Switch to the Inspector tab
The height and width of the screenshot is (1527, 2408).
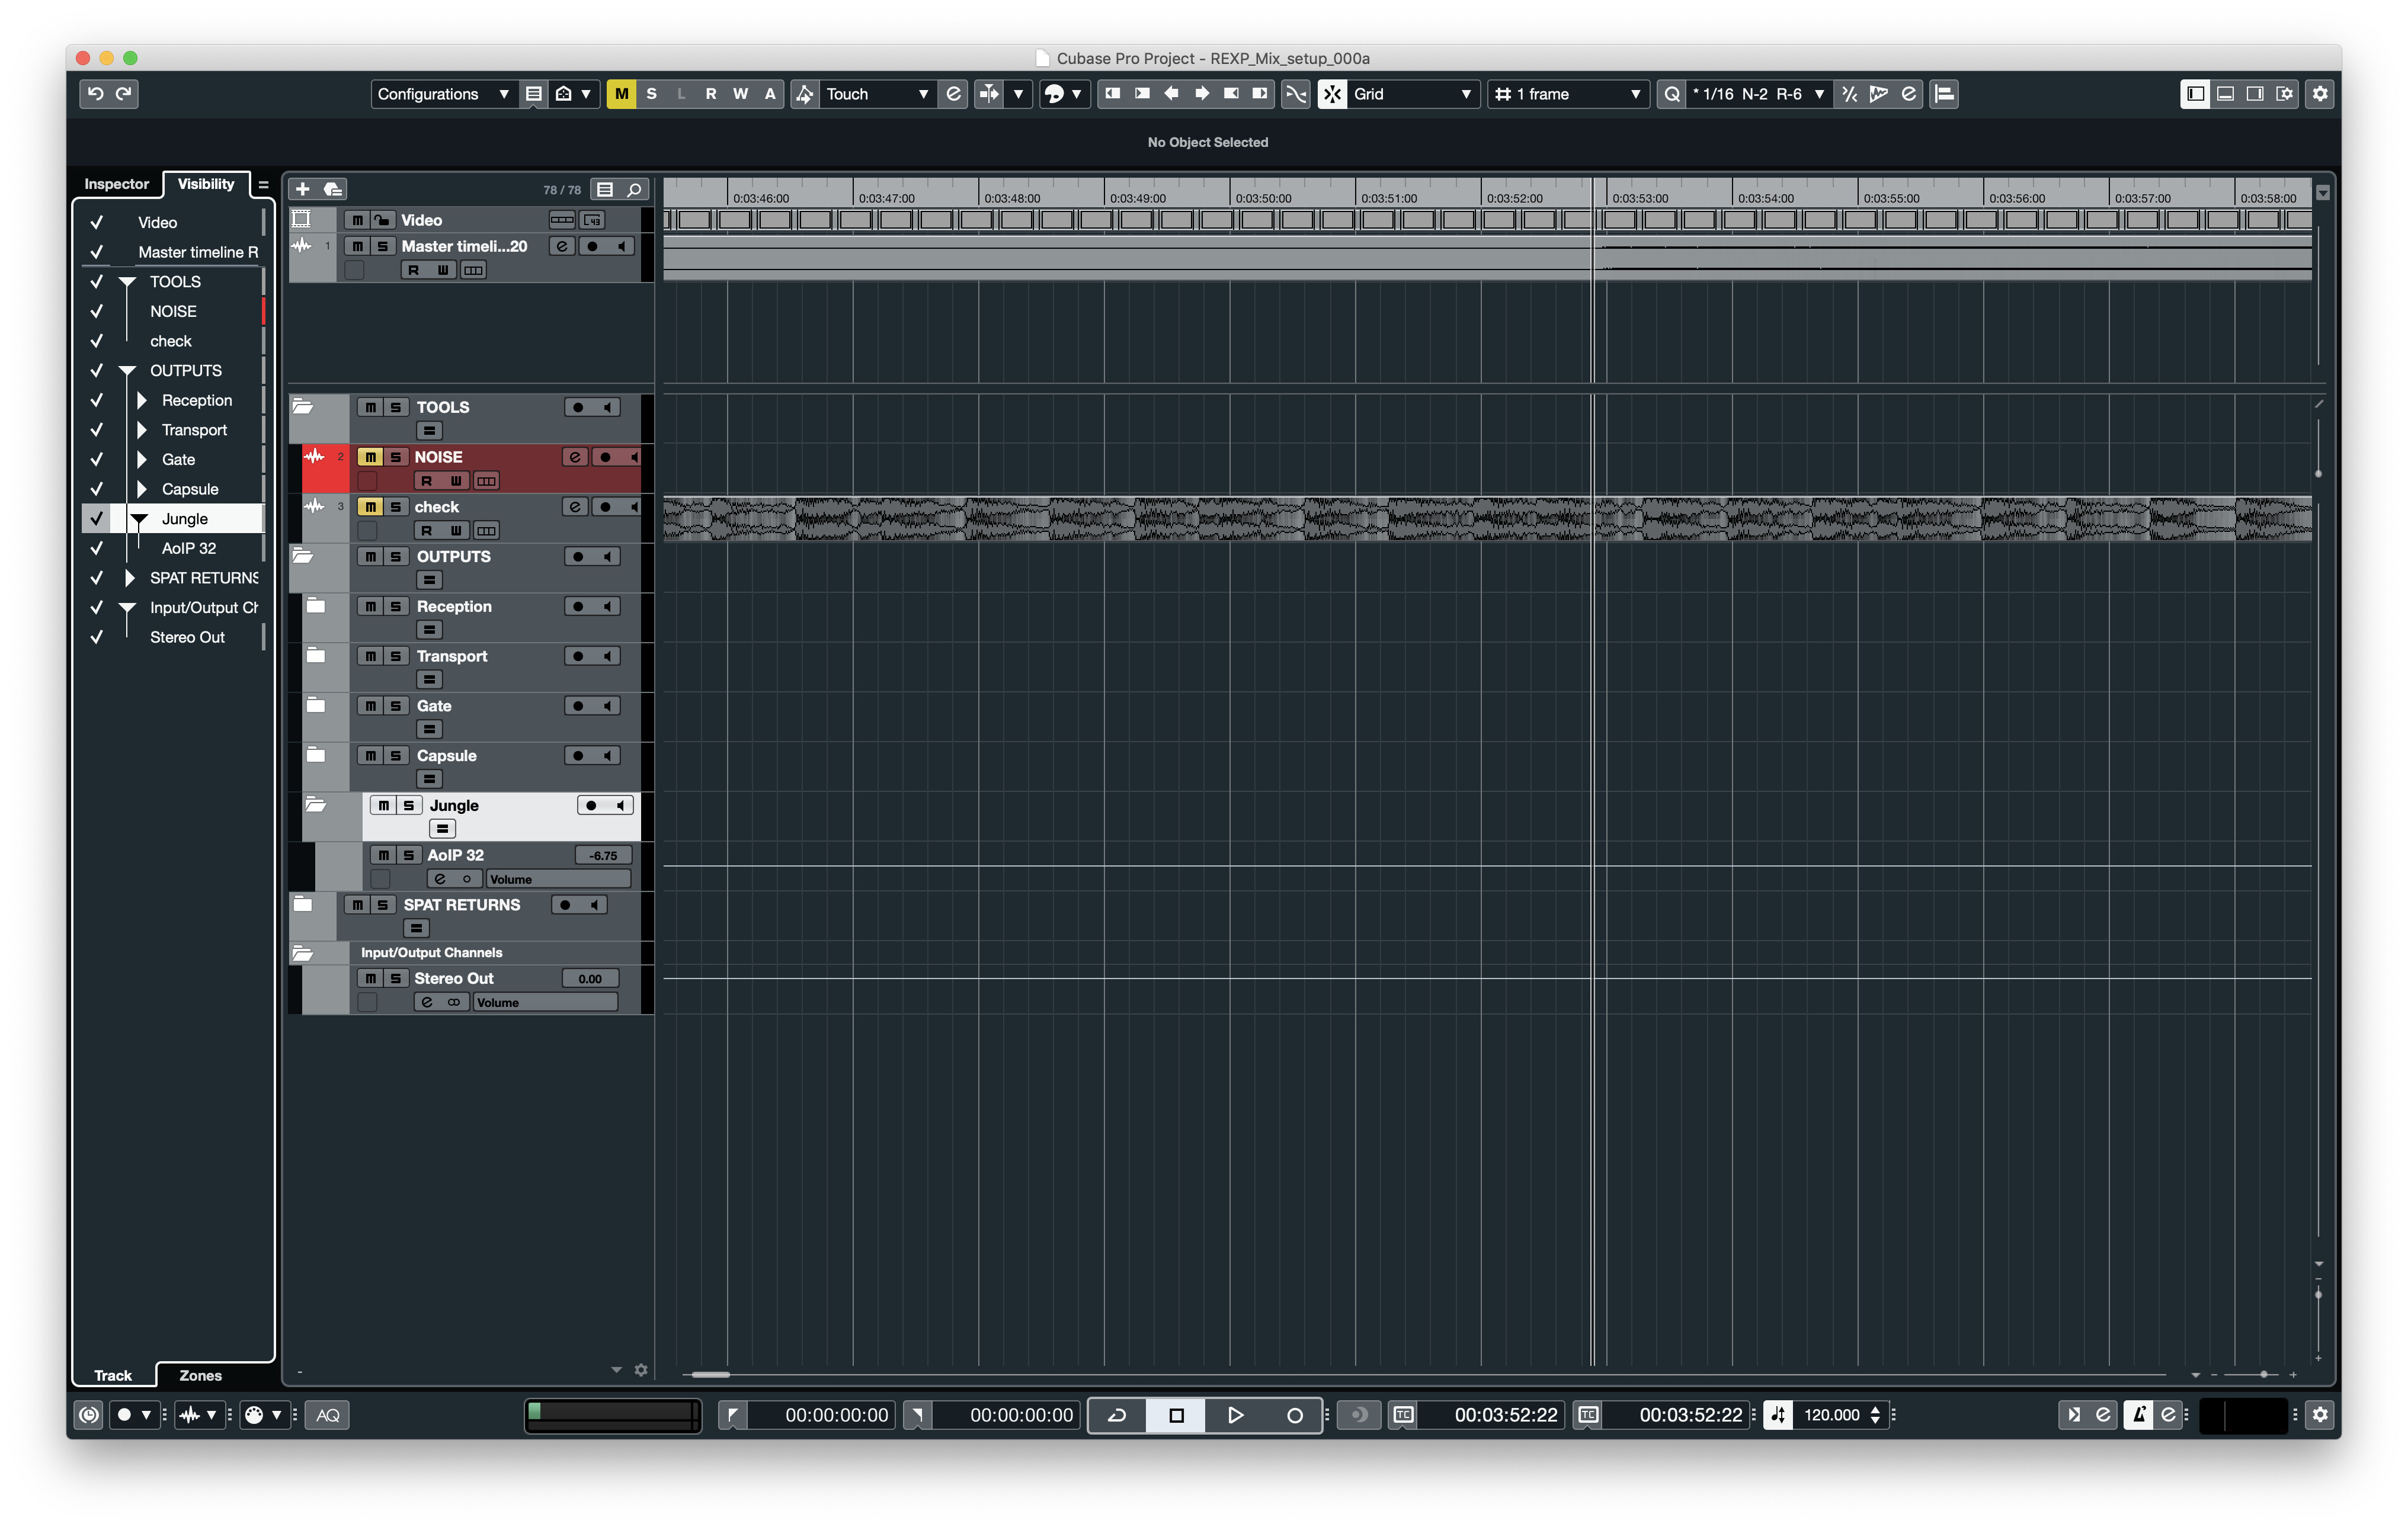(x=116, y=184)
